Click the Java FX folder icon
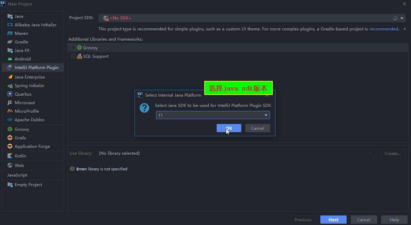Viewport: 411px width, 225px height. pyautogui.click(x=10, y=50)
